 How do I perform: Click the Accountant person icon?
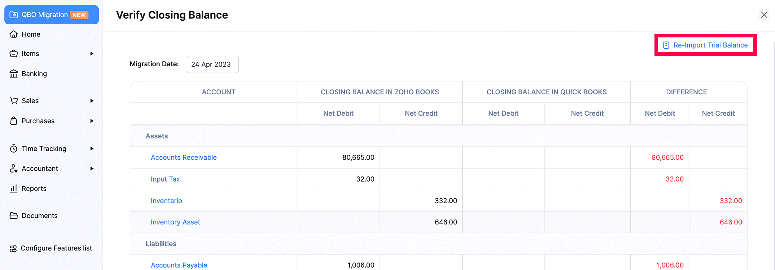14,168
